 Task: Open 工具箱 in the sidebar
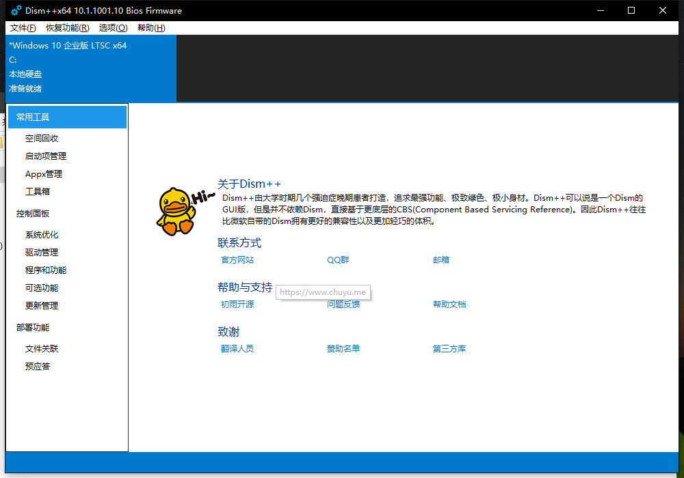click(38, 192)
